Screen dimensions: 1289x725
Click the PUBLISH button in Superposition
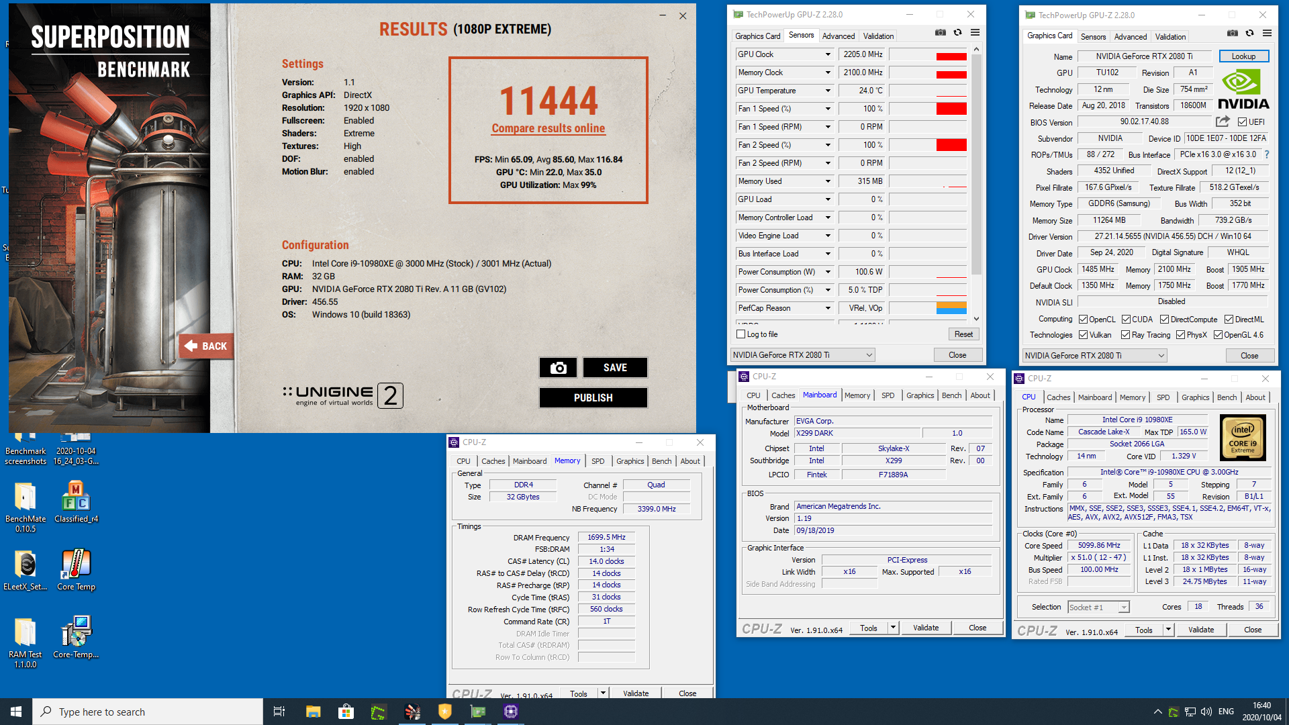593,397
